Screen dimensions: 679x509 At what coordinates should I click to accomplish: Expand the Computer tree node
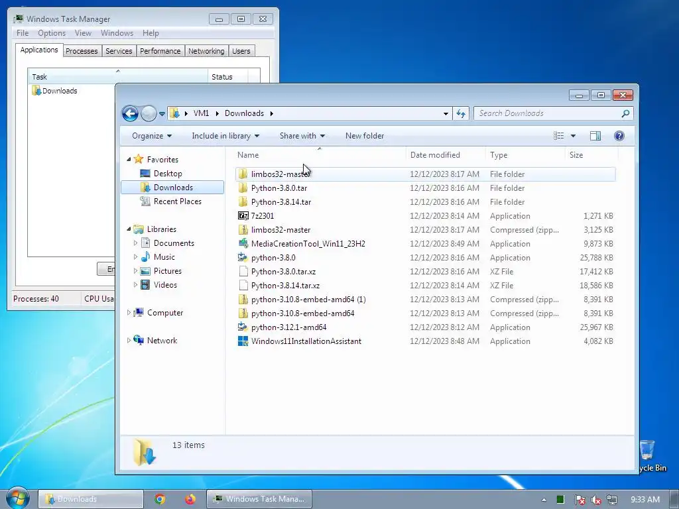[129, 313]
